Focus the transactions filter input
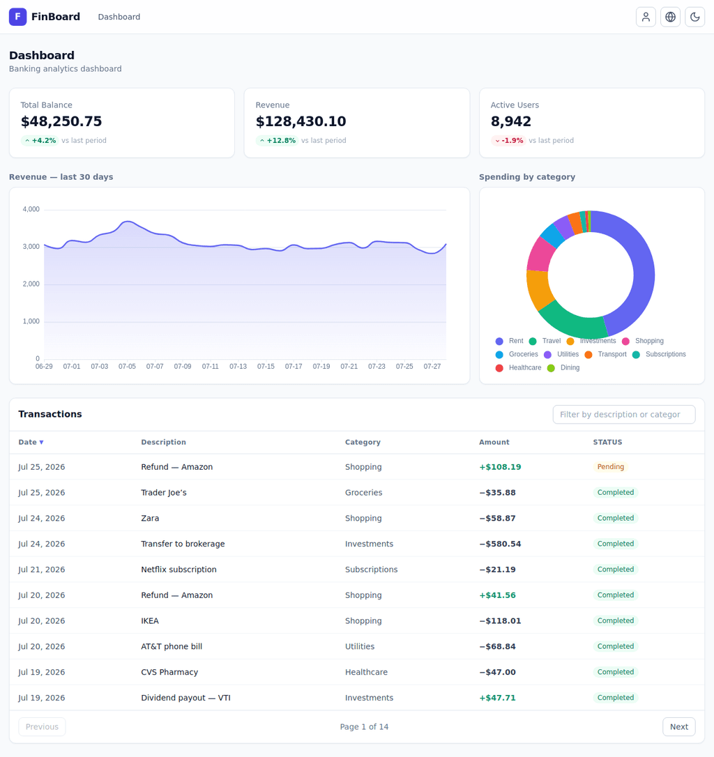Screen dimensions: 714x757 click(623, 414)
